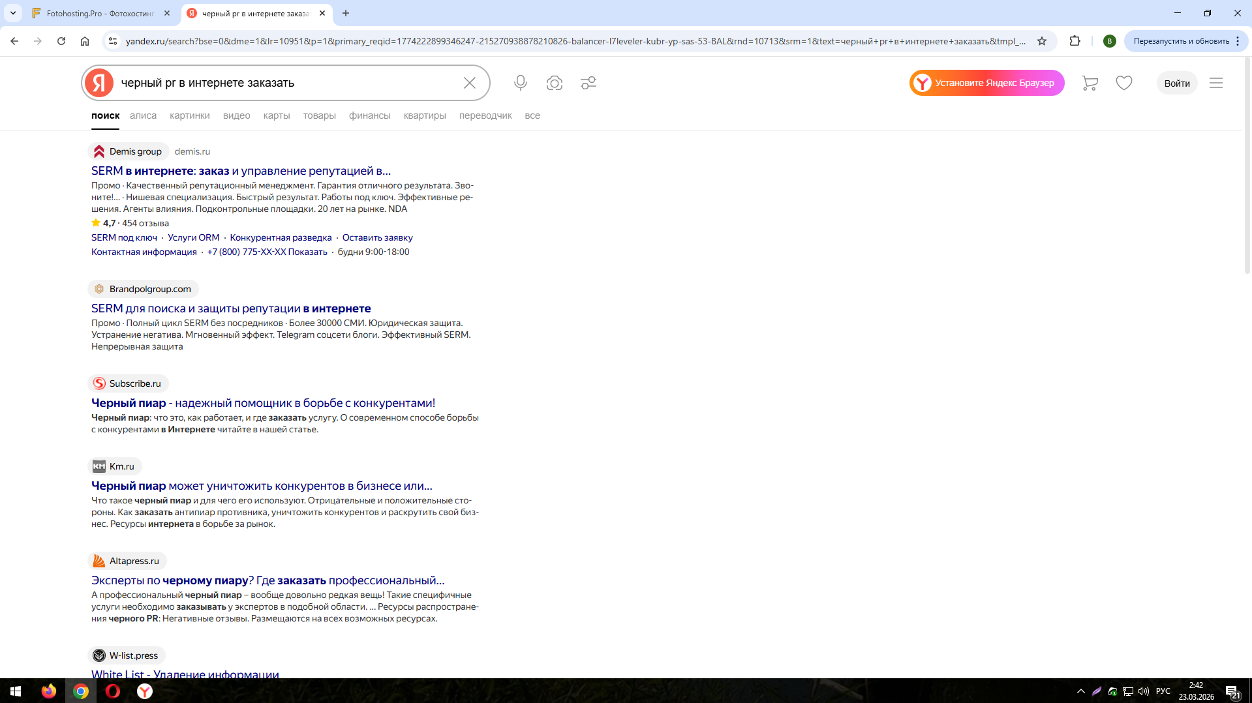The width and height of the screenshot is (1252, 703).
Task: Clear the search query with X icon
Action: point(470,83)
